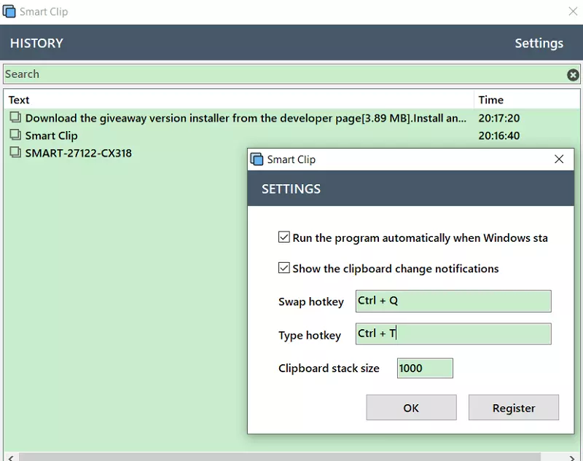The height and width of the screenshot is (461, 583).
Task: Sort history by Text column header
Action: [x=19, y=100]
